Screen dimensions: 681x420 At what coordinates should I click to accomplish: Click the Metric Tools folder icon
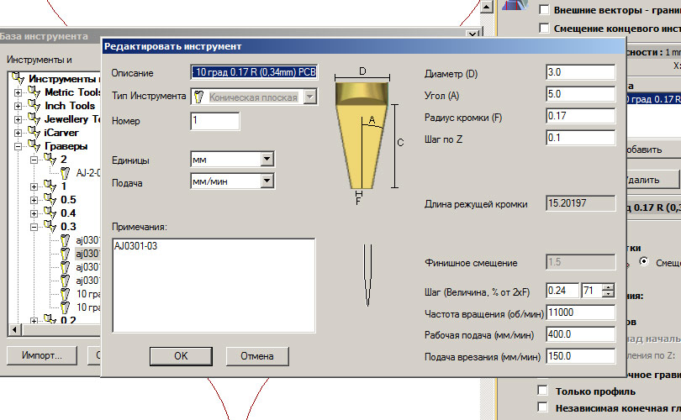[34, 92]
